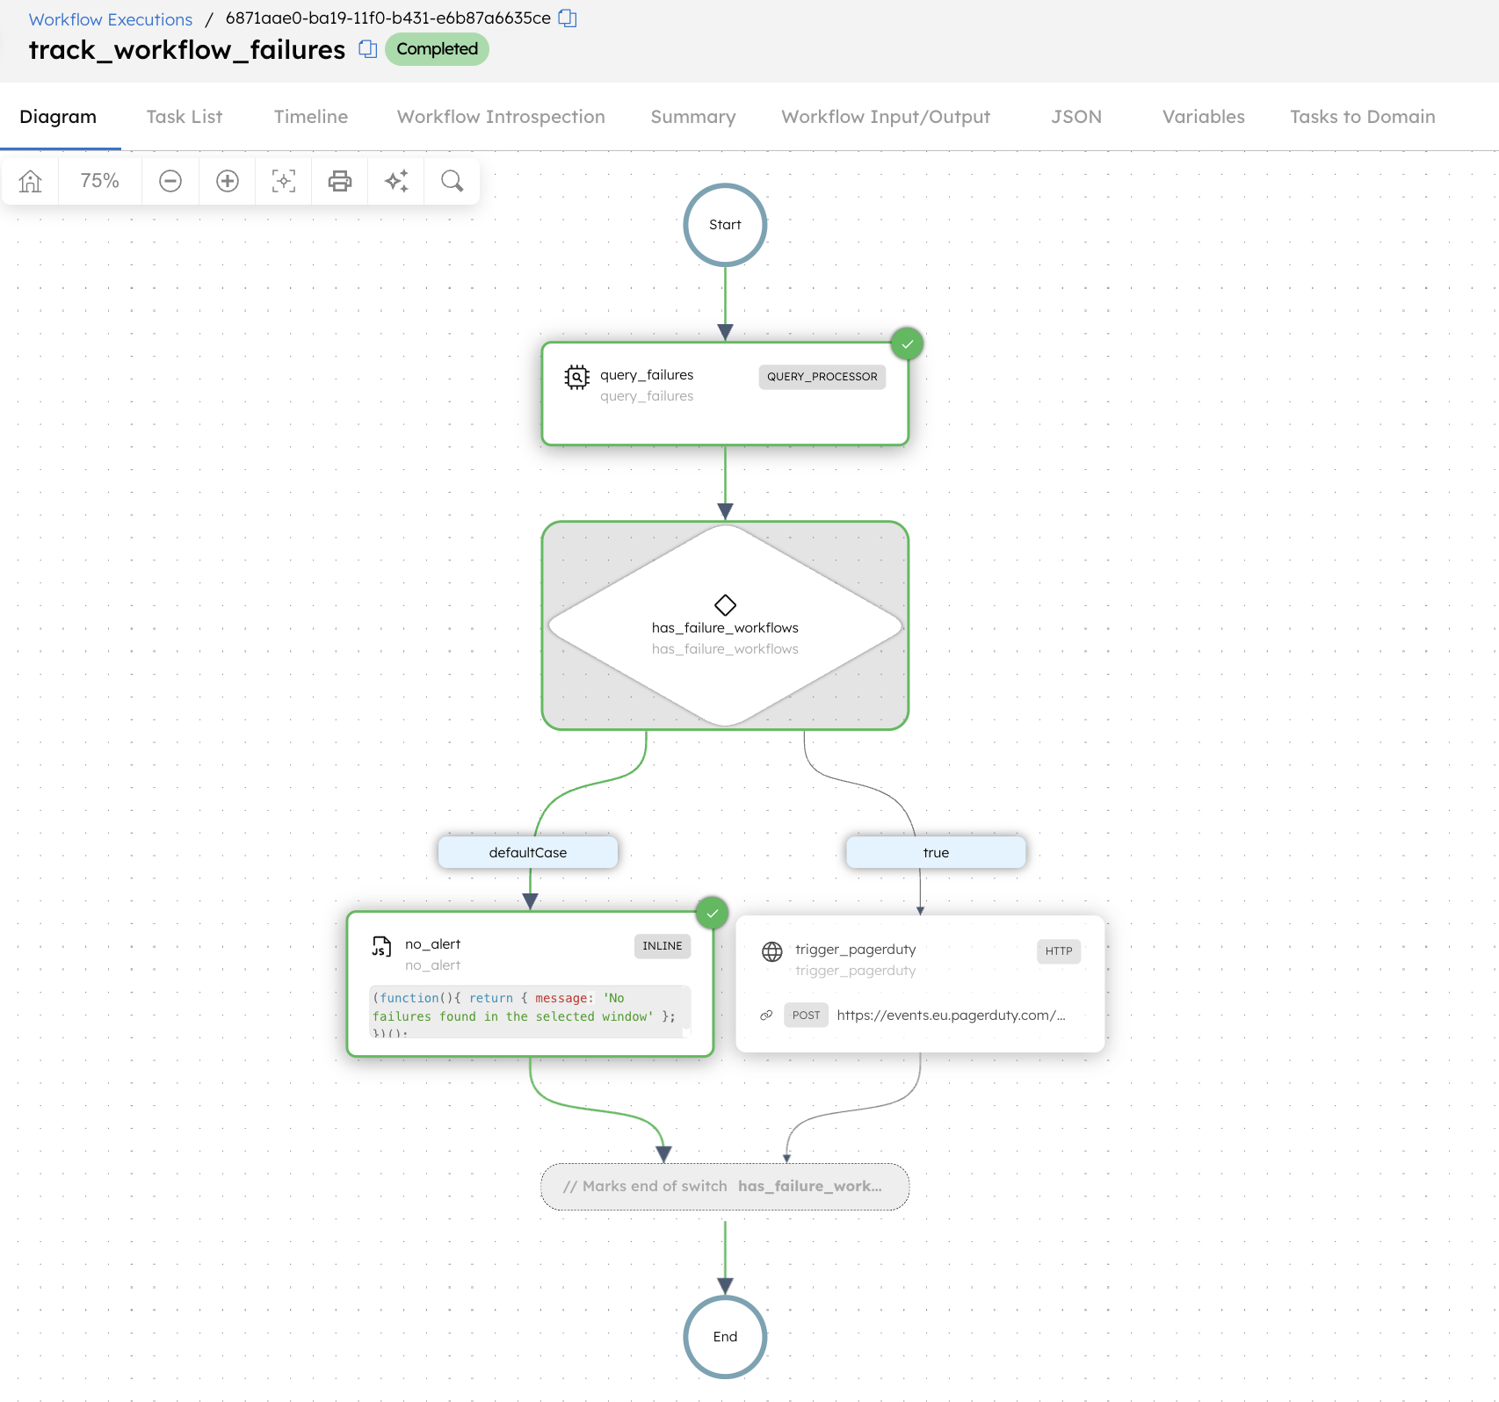The width and height of the screenshot is (1499, 1402).
Task: Open the Workflow Introspection tab
Action: coord(501,117)
